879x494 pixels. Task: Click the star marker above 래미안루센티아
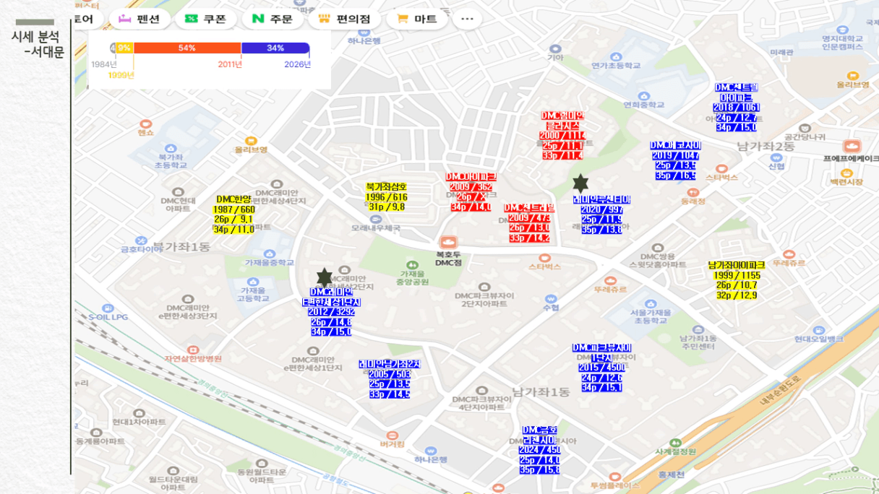tap(580, 183)
